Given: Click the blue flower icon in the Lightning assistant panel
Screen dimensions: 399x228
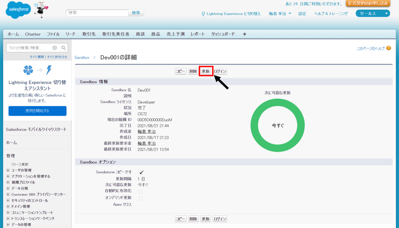Looking at the screenshot, I should pyautogui.click(x=28, y=70).
